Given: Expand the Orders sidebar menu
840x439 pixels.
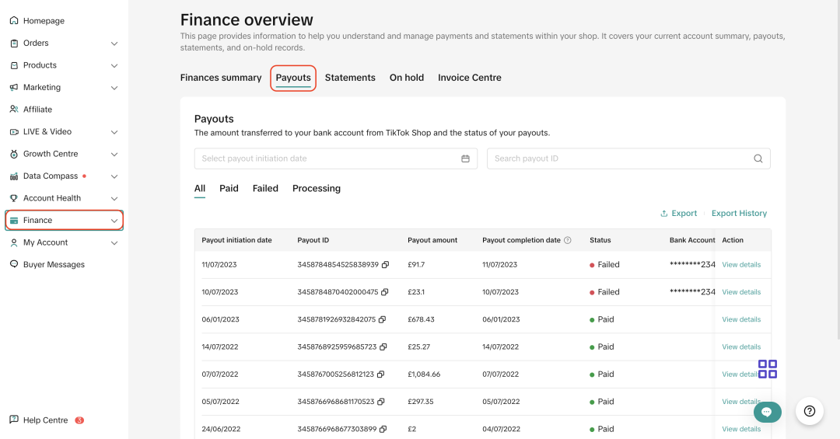Looking at the screenshot, I should coord(114,44).
